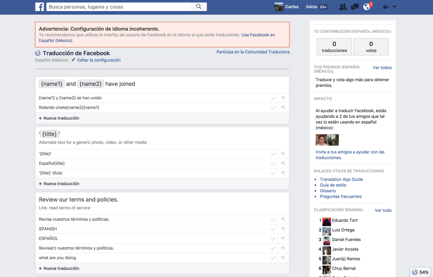Vote for 'what are you doing' translation
The image size is (433, 277).
click(273, 258)
